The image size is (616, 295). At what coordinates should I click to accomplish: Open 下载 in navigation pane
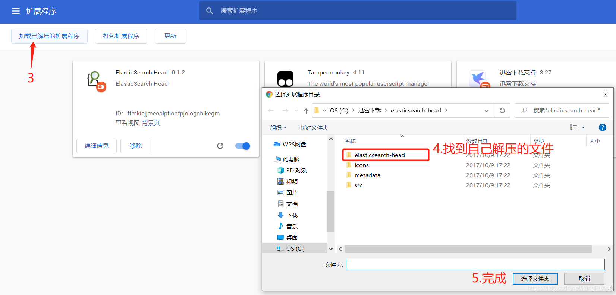click(x=287, y=215)
